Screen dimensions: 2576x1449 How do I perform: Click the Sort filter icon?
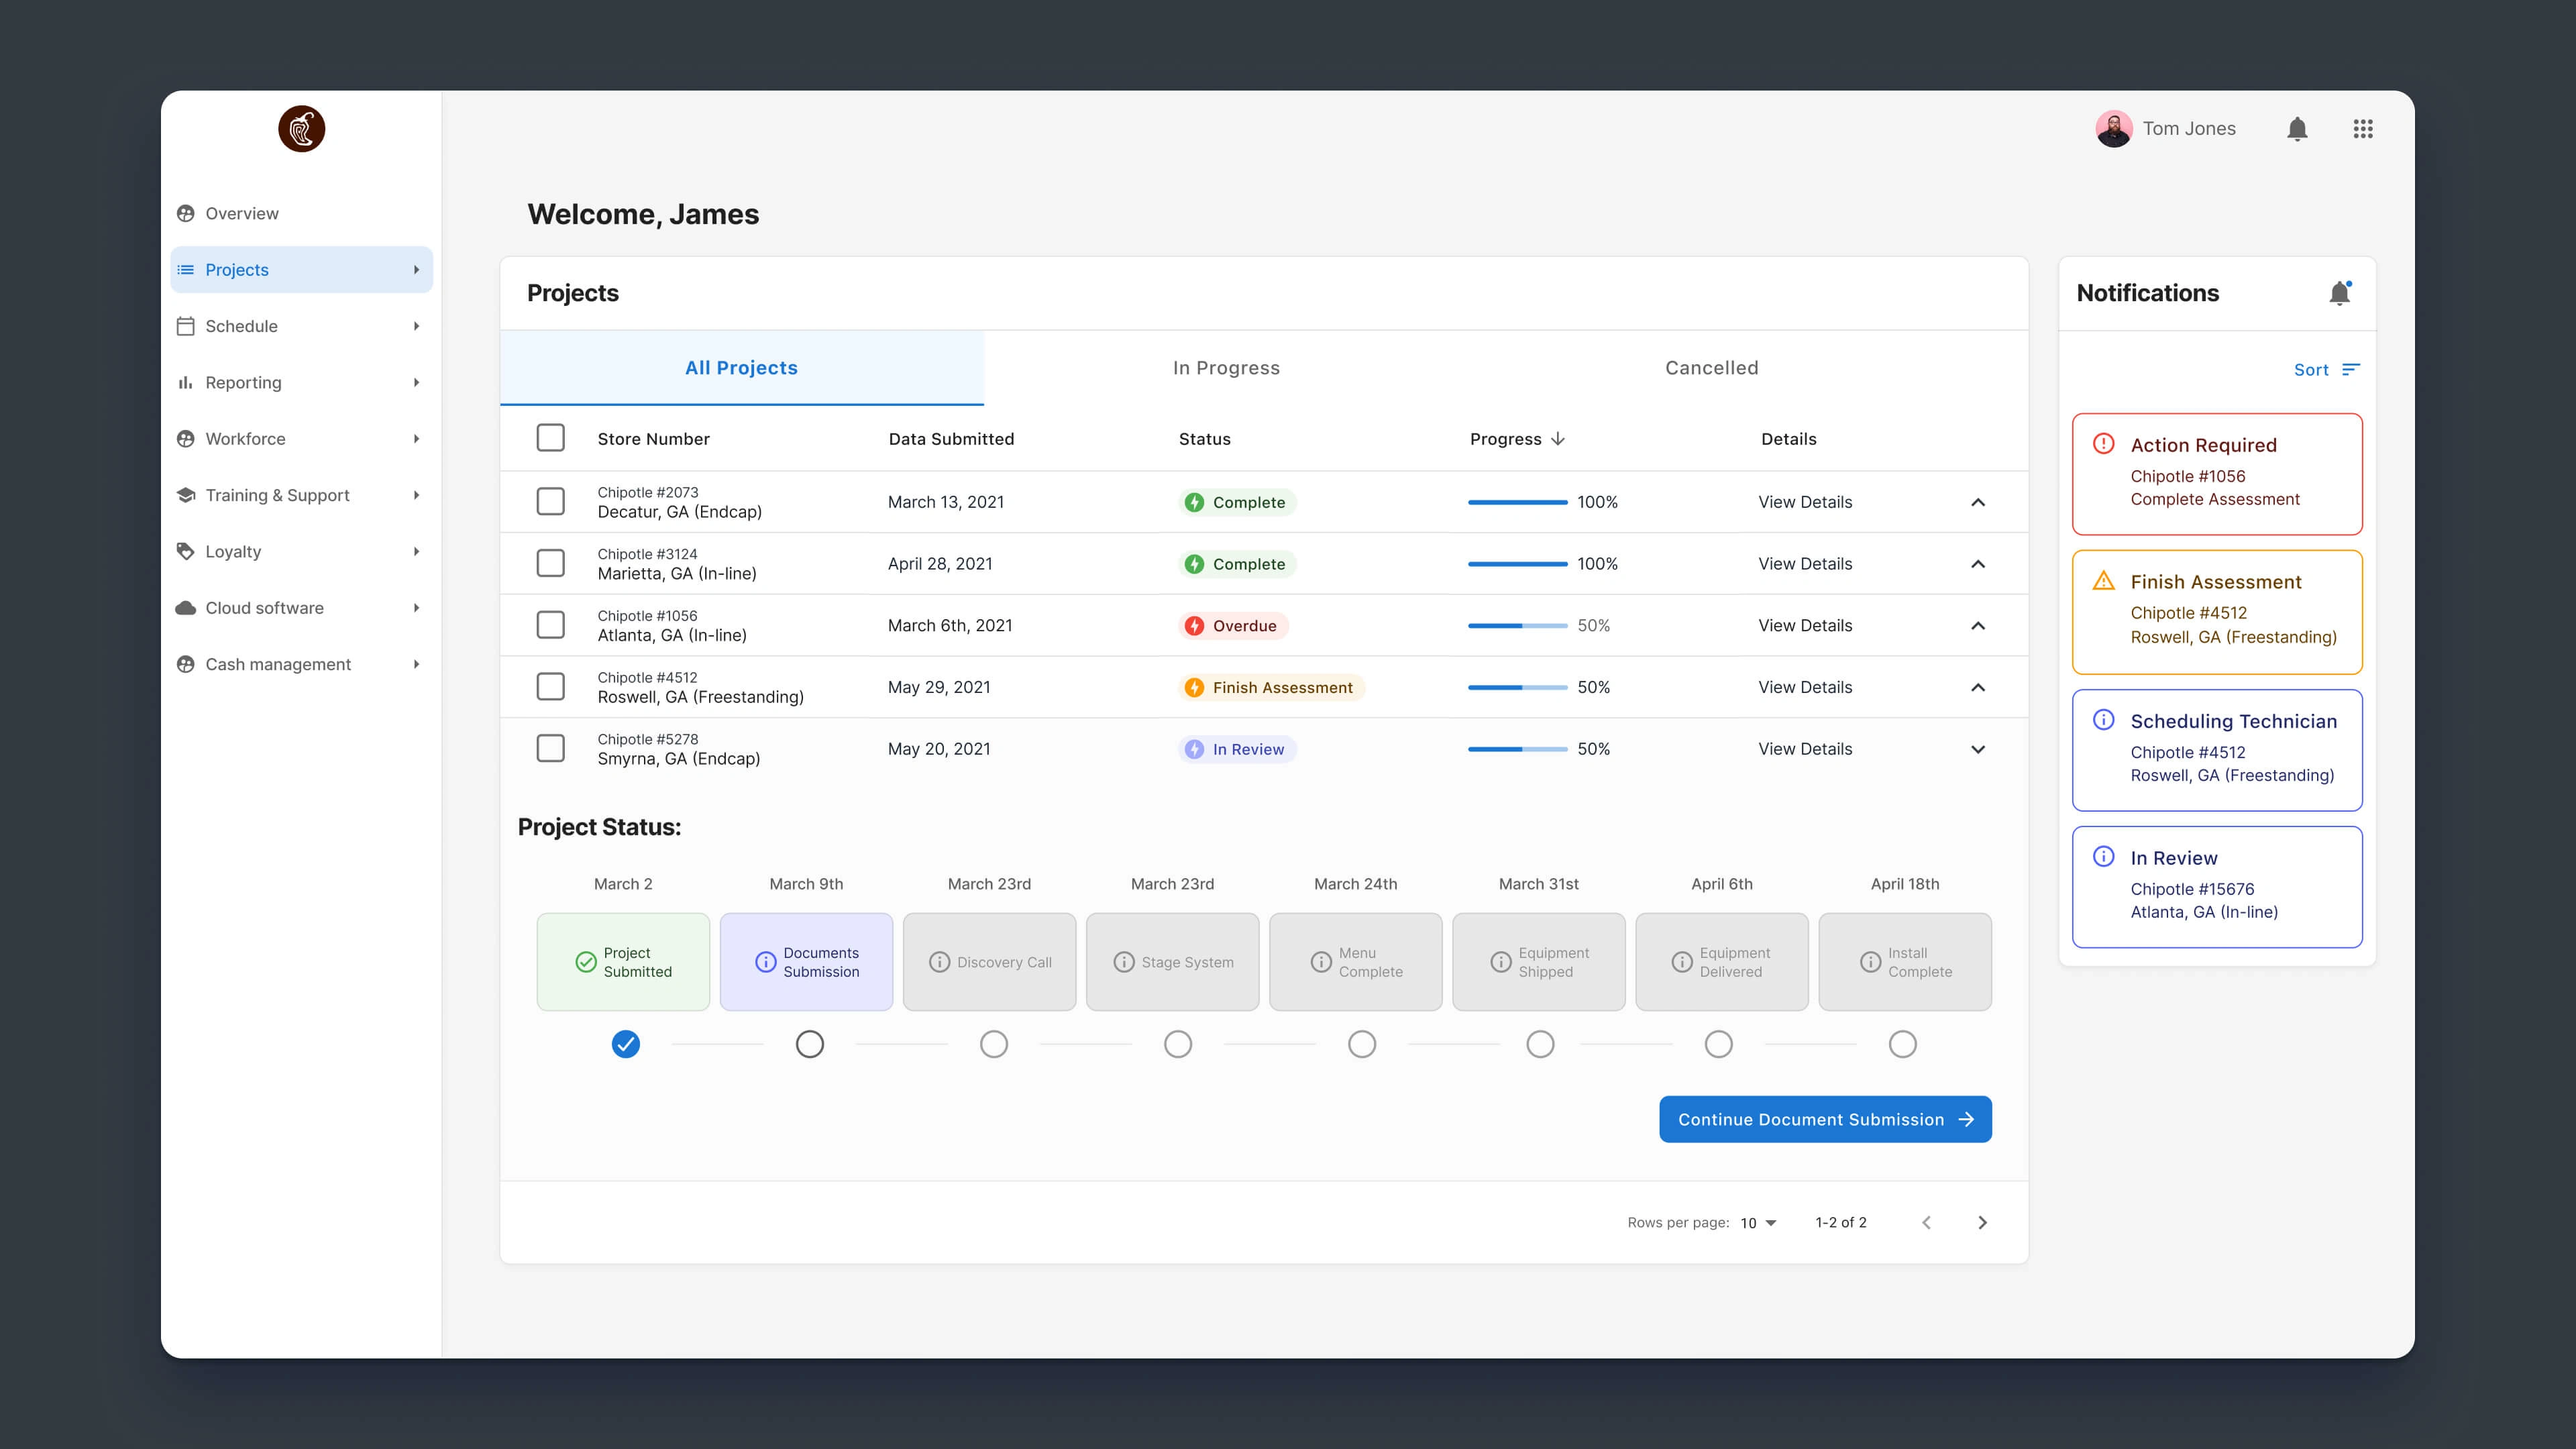pyautogui.click(x=2351, y=370)
